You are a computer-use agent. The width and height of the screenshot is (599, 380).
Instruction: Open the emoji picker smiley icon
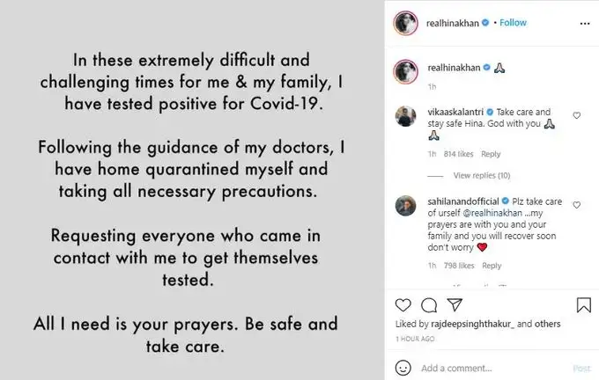click(x=403, y=368)
